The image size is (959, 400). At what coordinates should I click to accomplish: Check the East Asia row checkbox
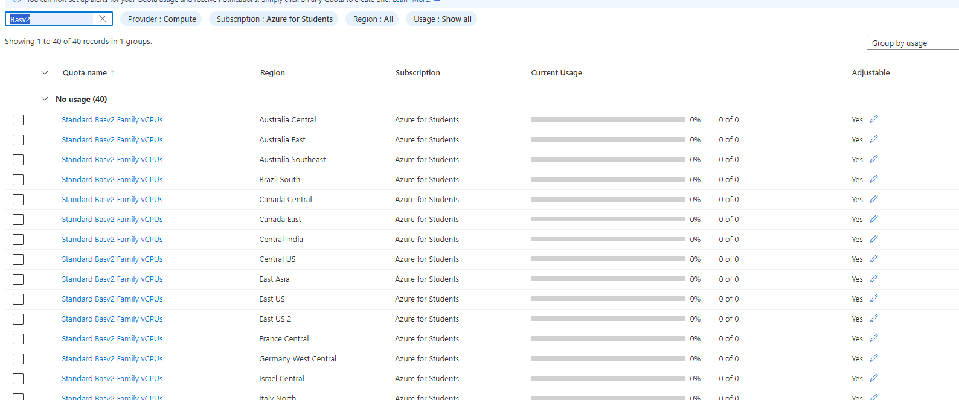[x=18, y=279]
